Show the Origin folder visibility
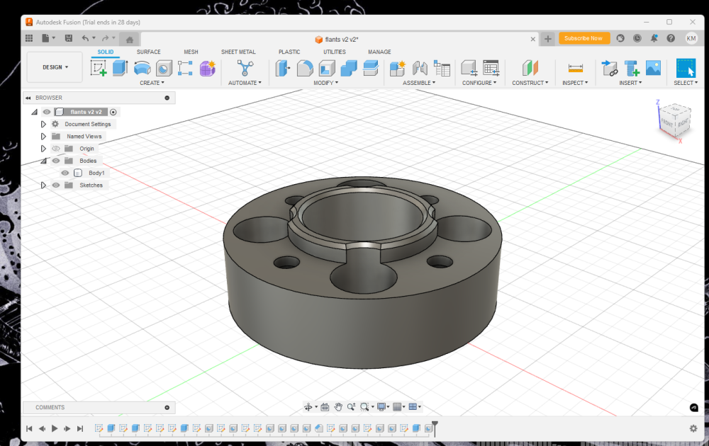The image size is (709, 446). 55,149
